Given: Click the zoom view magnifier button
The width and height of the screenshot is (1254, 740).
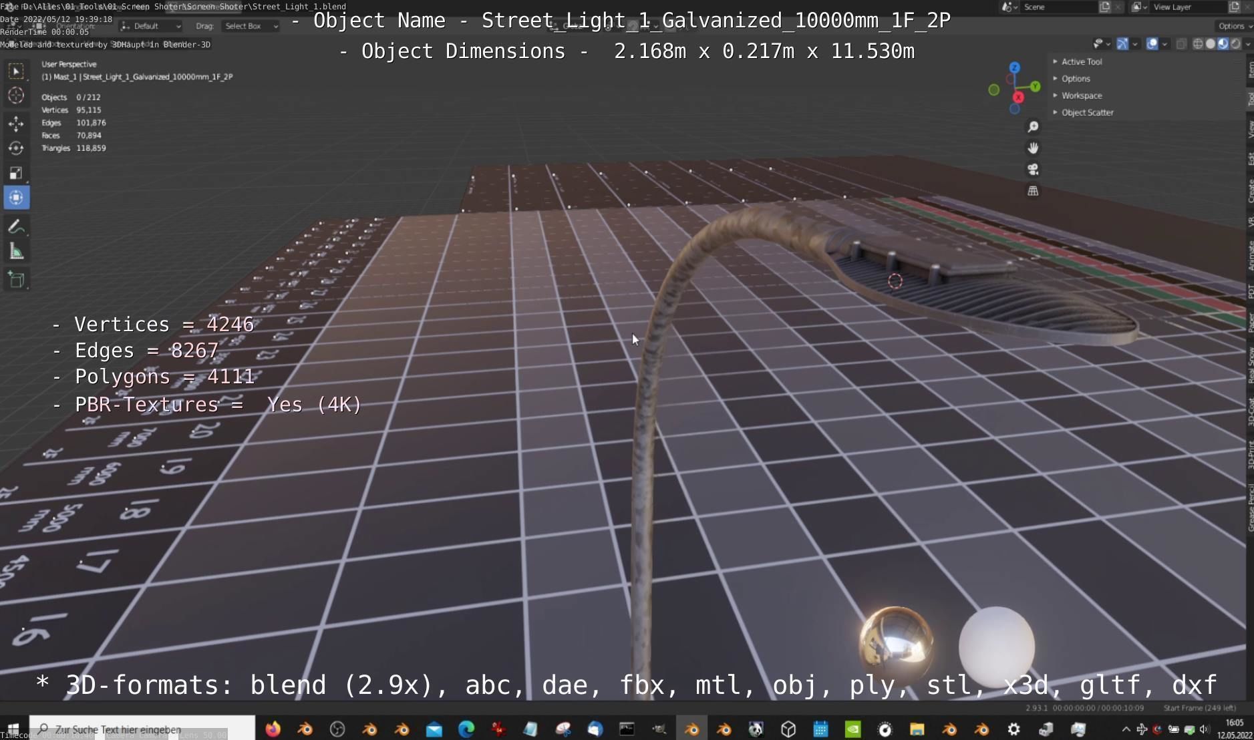Looking at the screenshot, I should coord(1033,127).
